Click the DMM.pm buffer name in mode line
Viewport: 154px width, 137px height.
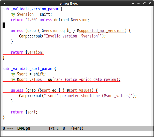(24, 128)
